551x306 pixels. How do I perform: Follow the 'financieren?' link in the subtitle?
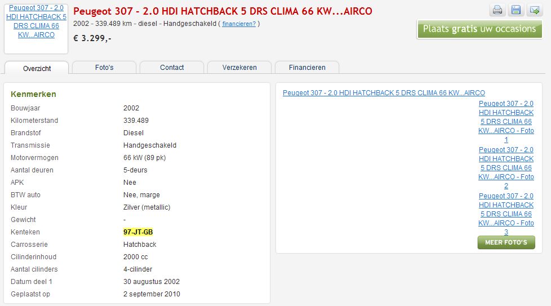(x=239, y=24)
